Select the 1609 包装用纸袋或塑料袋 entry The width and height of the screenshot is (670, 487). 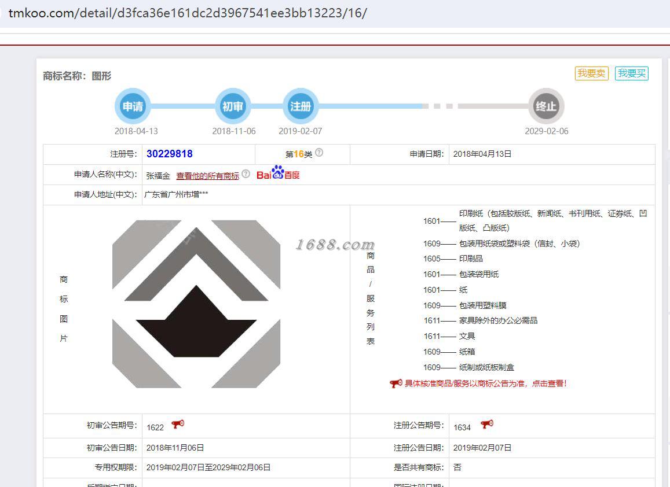point(501,244)
